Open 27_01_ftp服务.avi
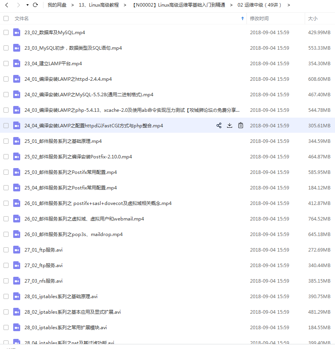The height and width of the screenshot is (349, 335). click(43, 250)
